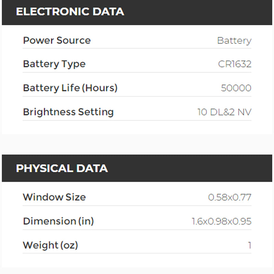Select the Brightness Setting label

(x=68, y=112)
